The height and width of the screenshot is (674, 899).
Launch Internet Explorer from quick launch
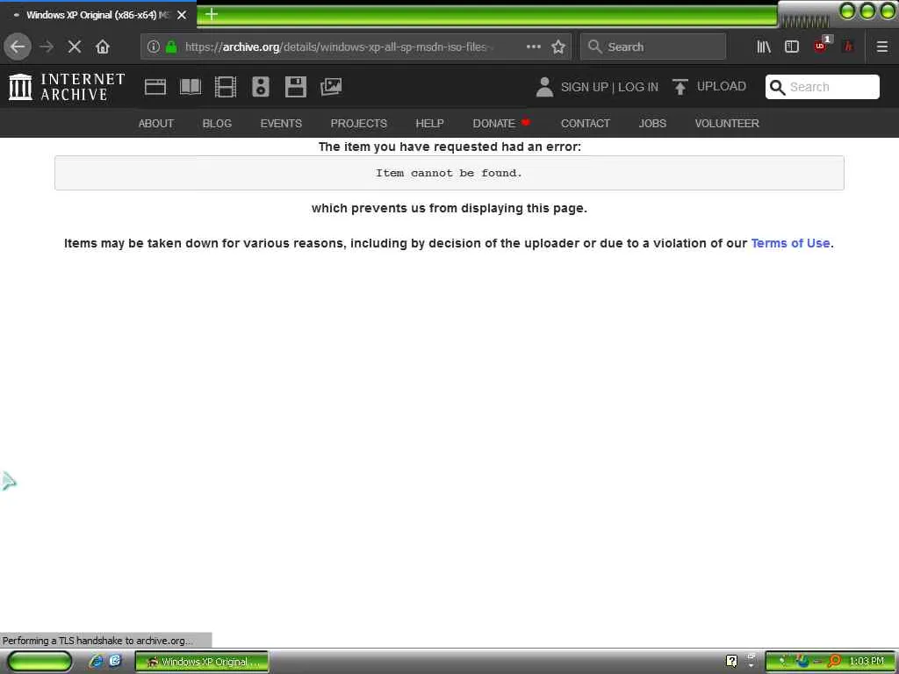pyautogui.click(x=96, y=661)
